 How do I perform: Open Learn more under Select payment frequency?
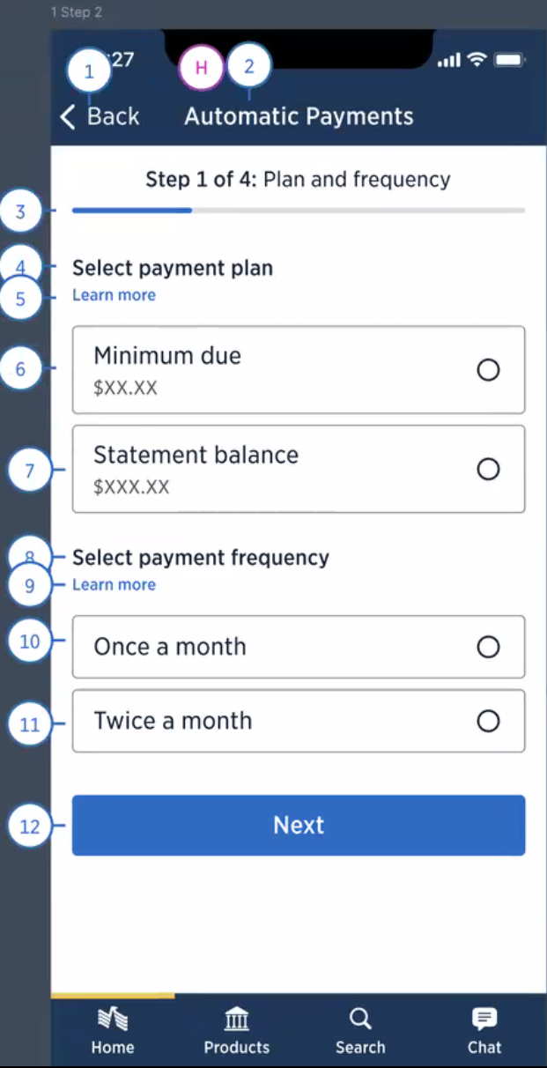click(x=114, y=585)
